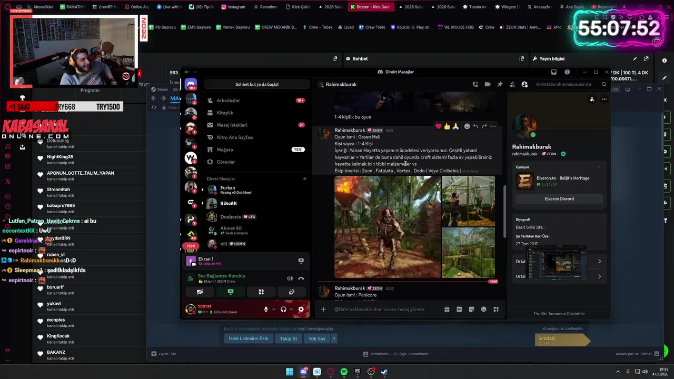674x379 pixels.
Task: Start a voice call with Rahimakburak
Action: 475,84
